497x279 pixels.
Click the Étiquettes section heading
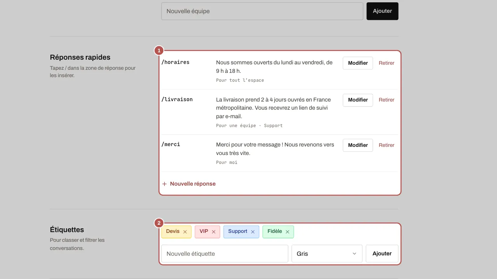tap(67, 230)
